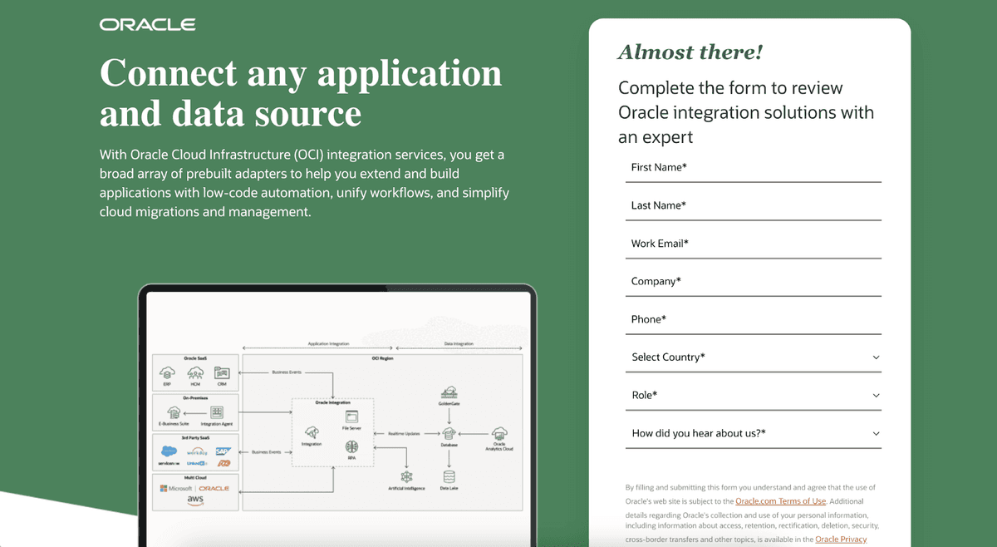
Task: Click the Phone input field
Action: click(x=753, y=320)
